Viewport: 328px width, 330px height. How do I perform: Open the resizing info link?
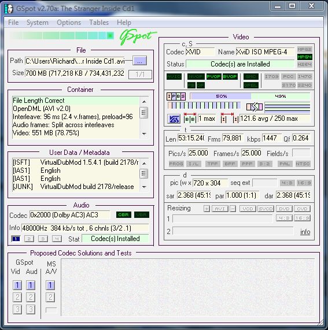(305, 232)
